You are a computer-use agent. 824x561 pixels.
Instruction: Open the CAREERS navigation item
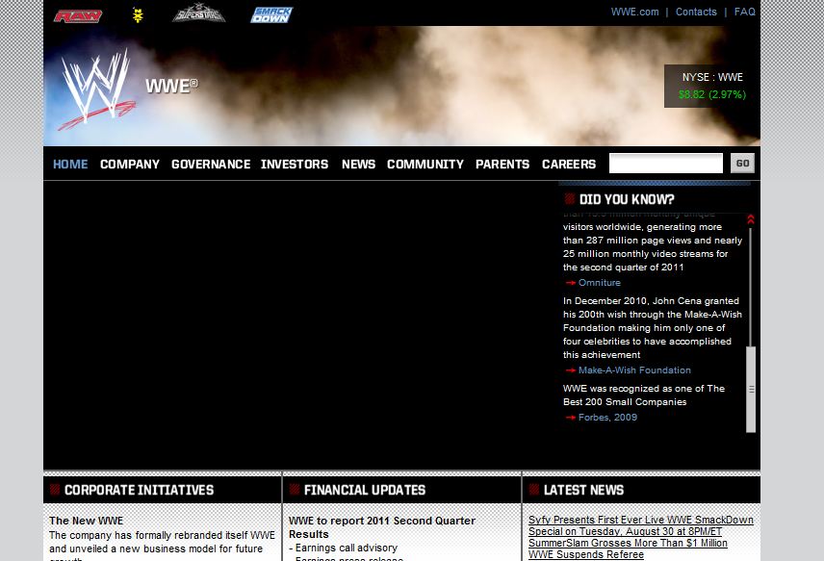pos(569,165)
